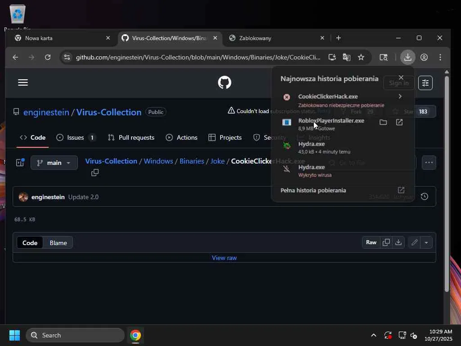Image resolution: width=461 pixels, height=346 pixels.
Task: Expand CookieClickerHack.exe download details chevron
Action: [x=400, y=96]
